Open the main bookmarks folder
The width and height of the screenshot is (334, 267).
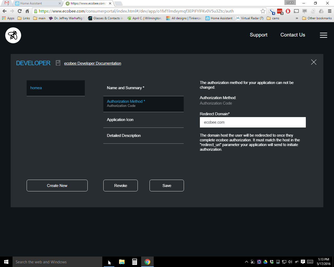[x=39, y=18]
